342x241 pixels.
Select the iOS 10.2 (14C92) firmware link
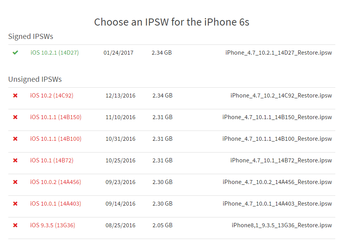[52, 96]
